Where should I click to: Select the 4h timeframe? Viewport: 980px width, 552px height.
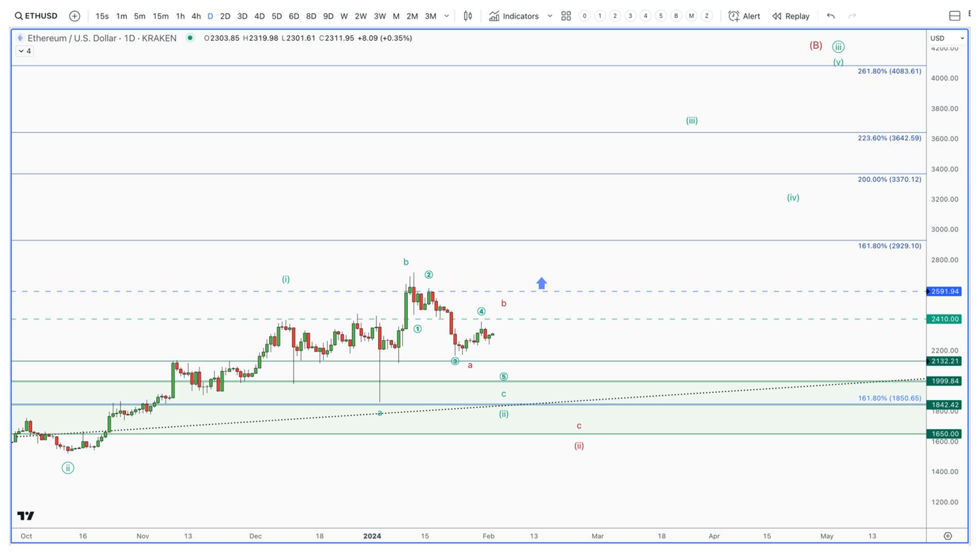click(x=196, y=16)
